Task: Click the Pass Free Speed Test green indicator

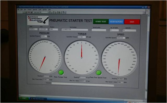Action: 99,73
